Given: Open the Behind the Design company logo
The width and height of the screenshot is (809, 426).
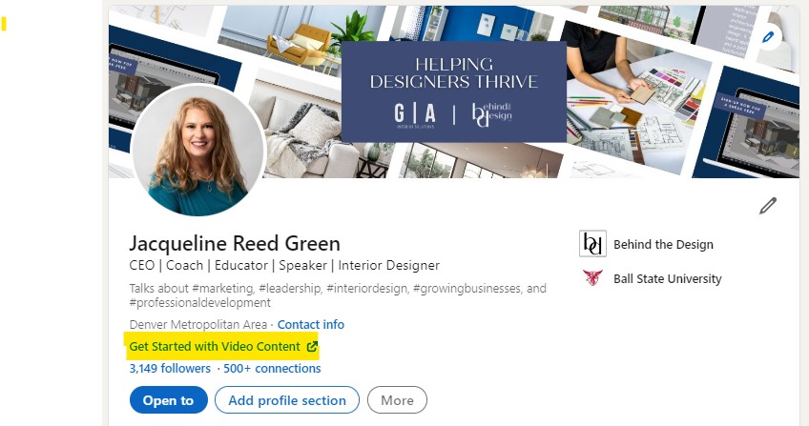Looking at the screenshot, I should point(592,244).
